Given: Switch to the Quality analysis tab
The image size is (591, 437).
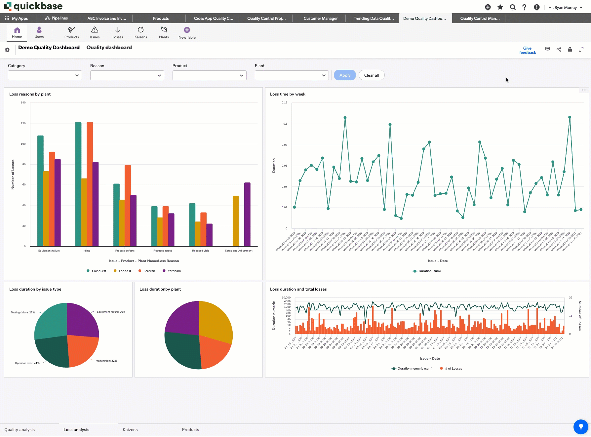Looking at the screenshot, I should pos(20,430).
